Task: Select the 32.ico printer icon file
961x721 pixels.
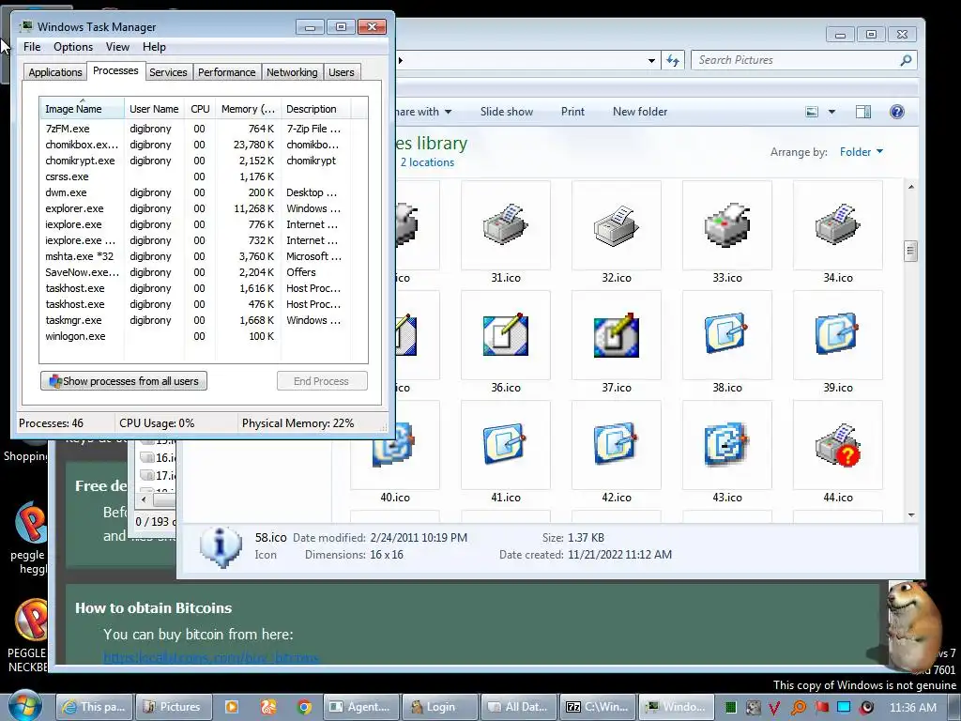Action: tap(616, 225)
